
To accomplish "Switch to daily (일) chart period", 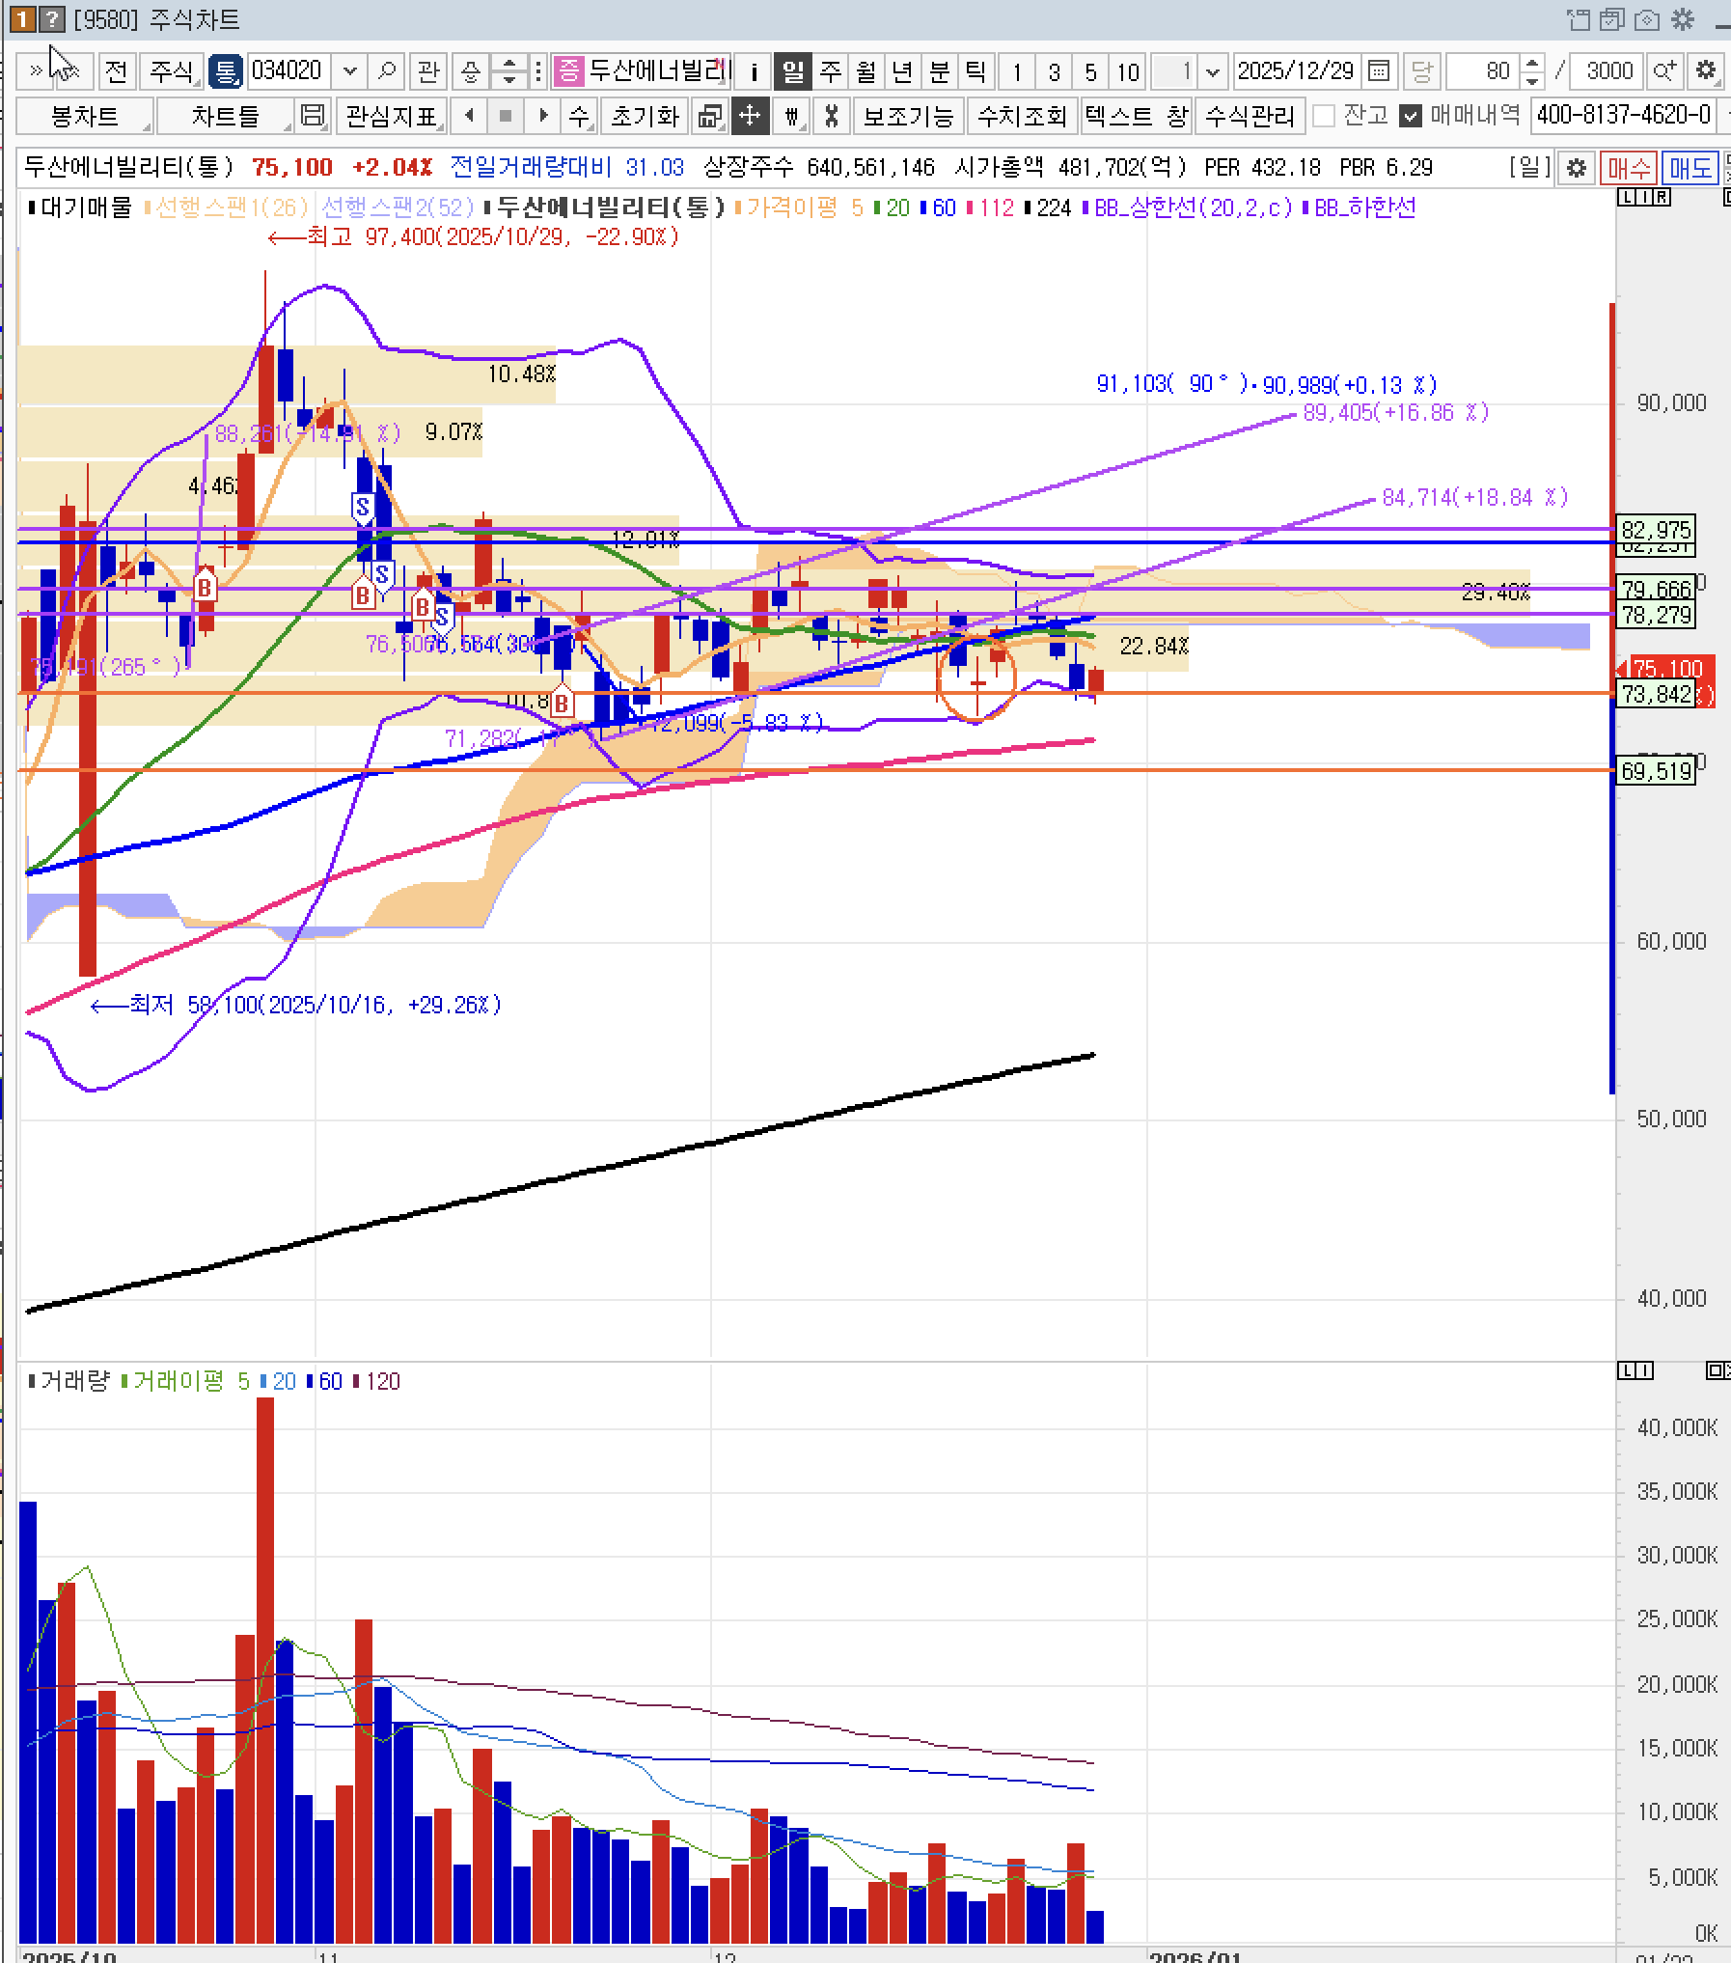I will tap(792, 71).
